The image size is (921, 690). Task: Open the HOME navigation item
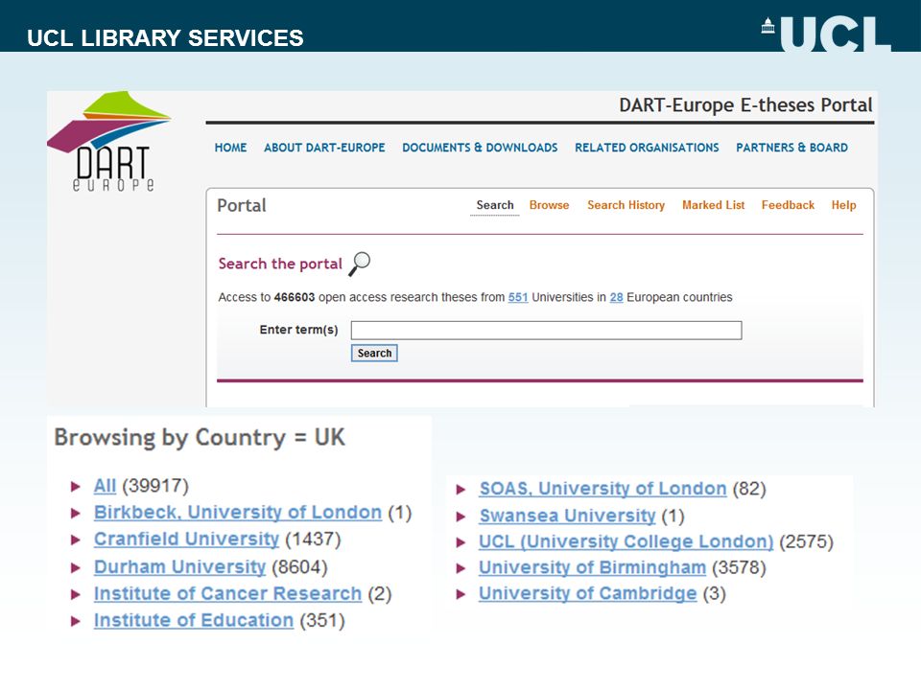(230, 148)
